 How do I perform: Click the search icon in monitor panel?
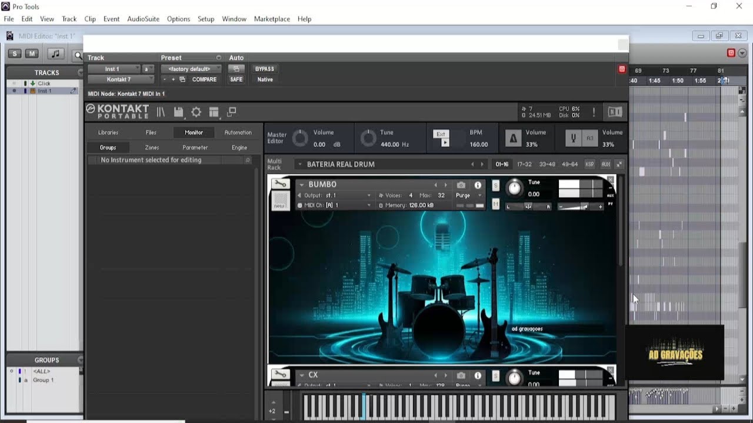click(x=248, y=160)
